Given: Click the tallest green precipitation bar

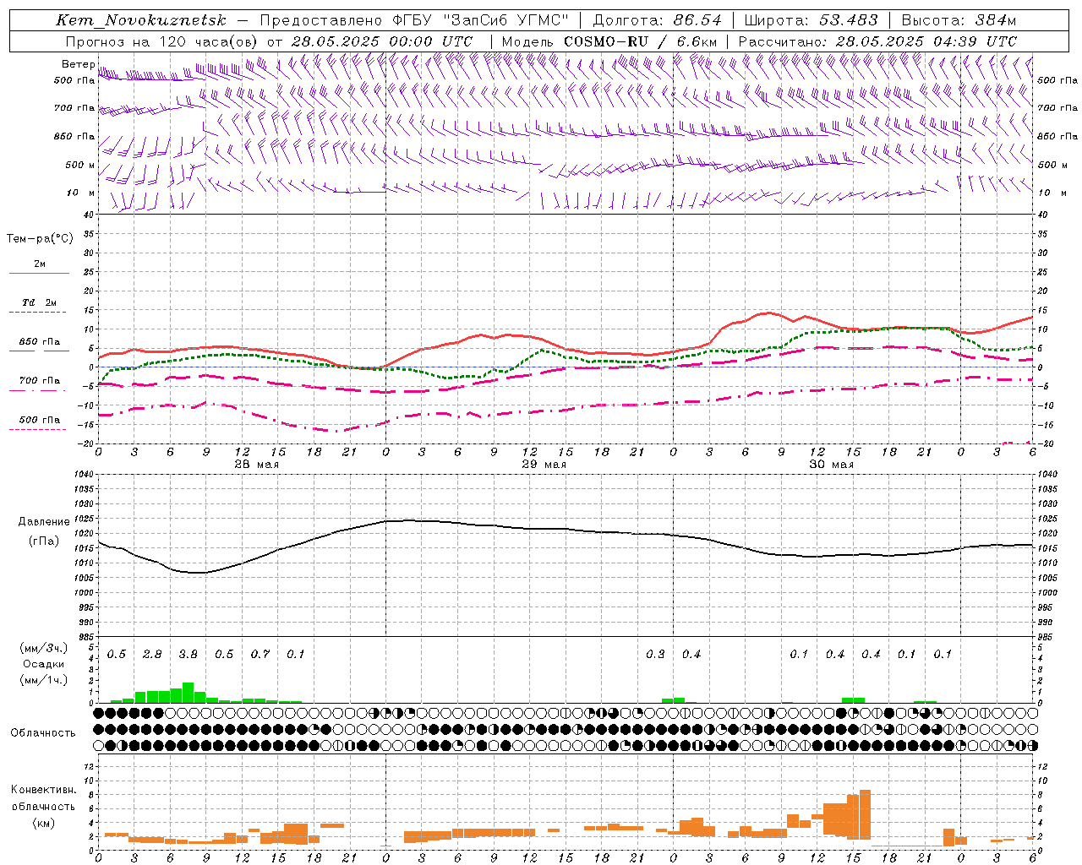Looking at the screenshot, I should click(188, 693).
